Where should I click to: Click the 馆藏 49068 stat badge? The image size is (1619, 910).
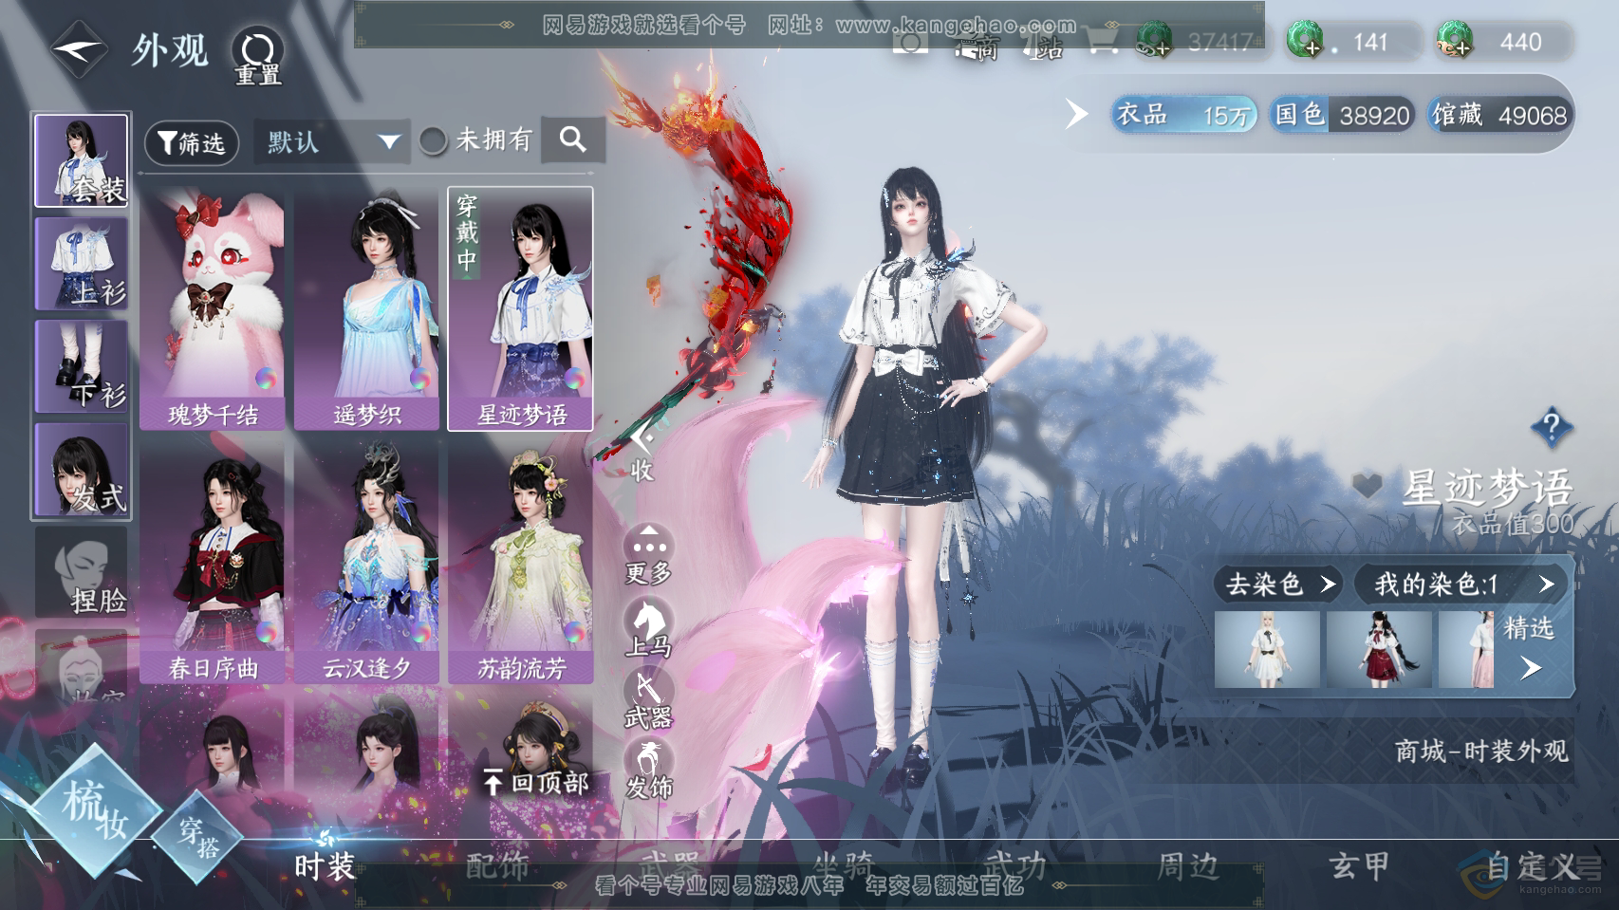[x=1499, y=115]
